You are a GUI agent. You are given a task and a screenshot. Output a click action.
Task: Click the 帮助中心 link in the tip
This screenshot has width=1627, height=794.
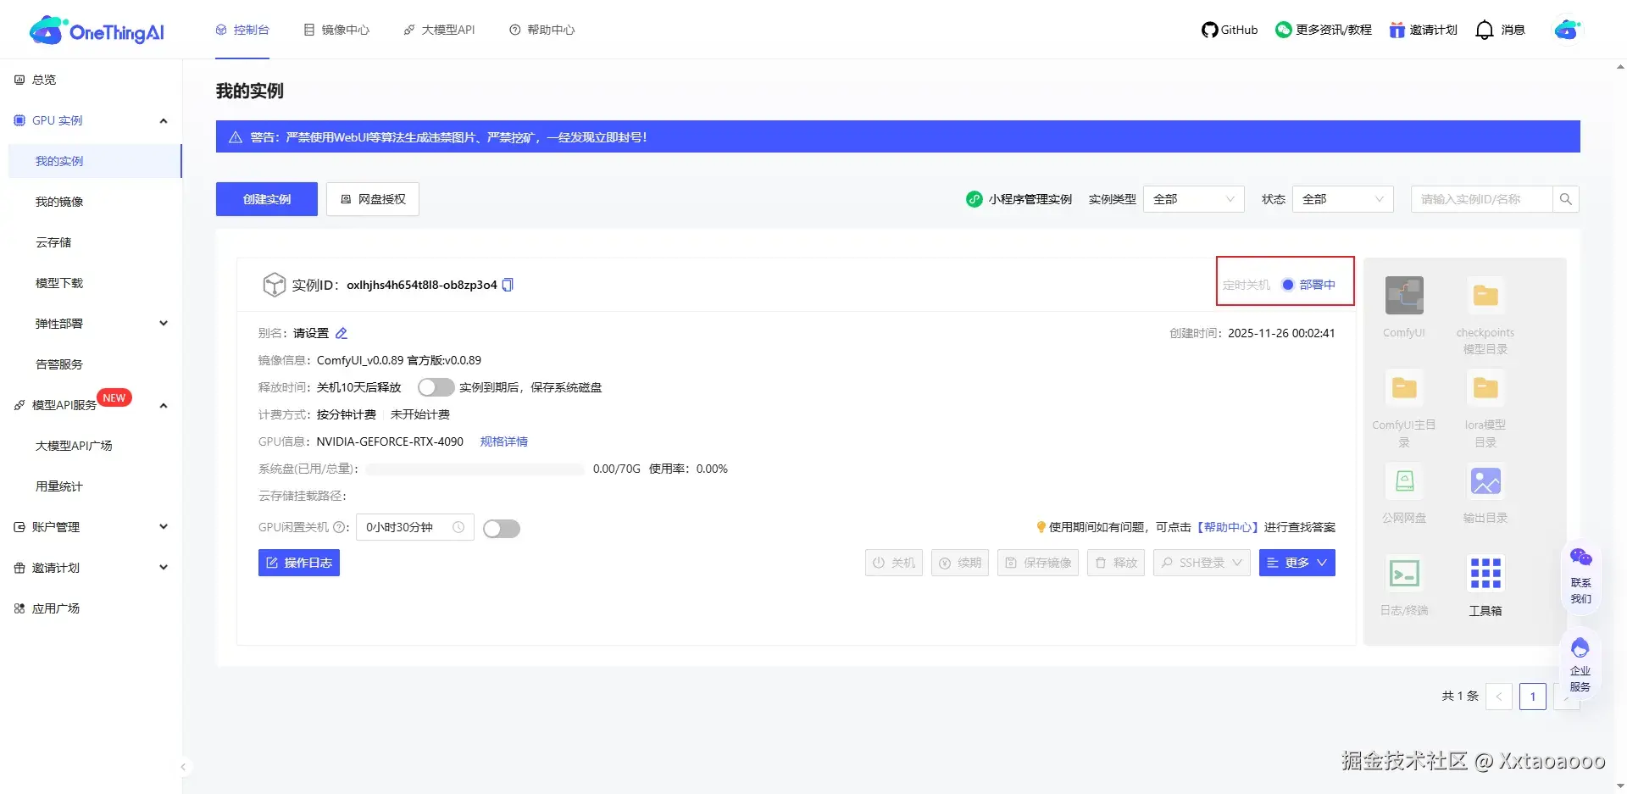[1228, 527]
